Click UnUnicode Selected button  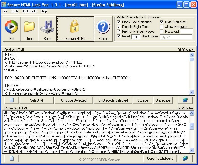click(x=113, y=100)
